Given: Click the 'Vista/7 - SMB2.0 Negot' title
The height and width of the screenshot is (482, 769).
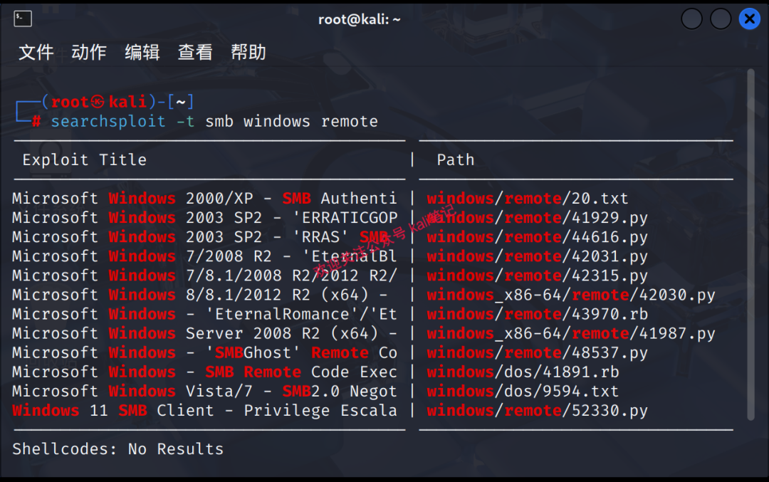Looking at the screenshot, I should [204, 392].
